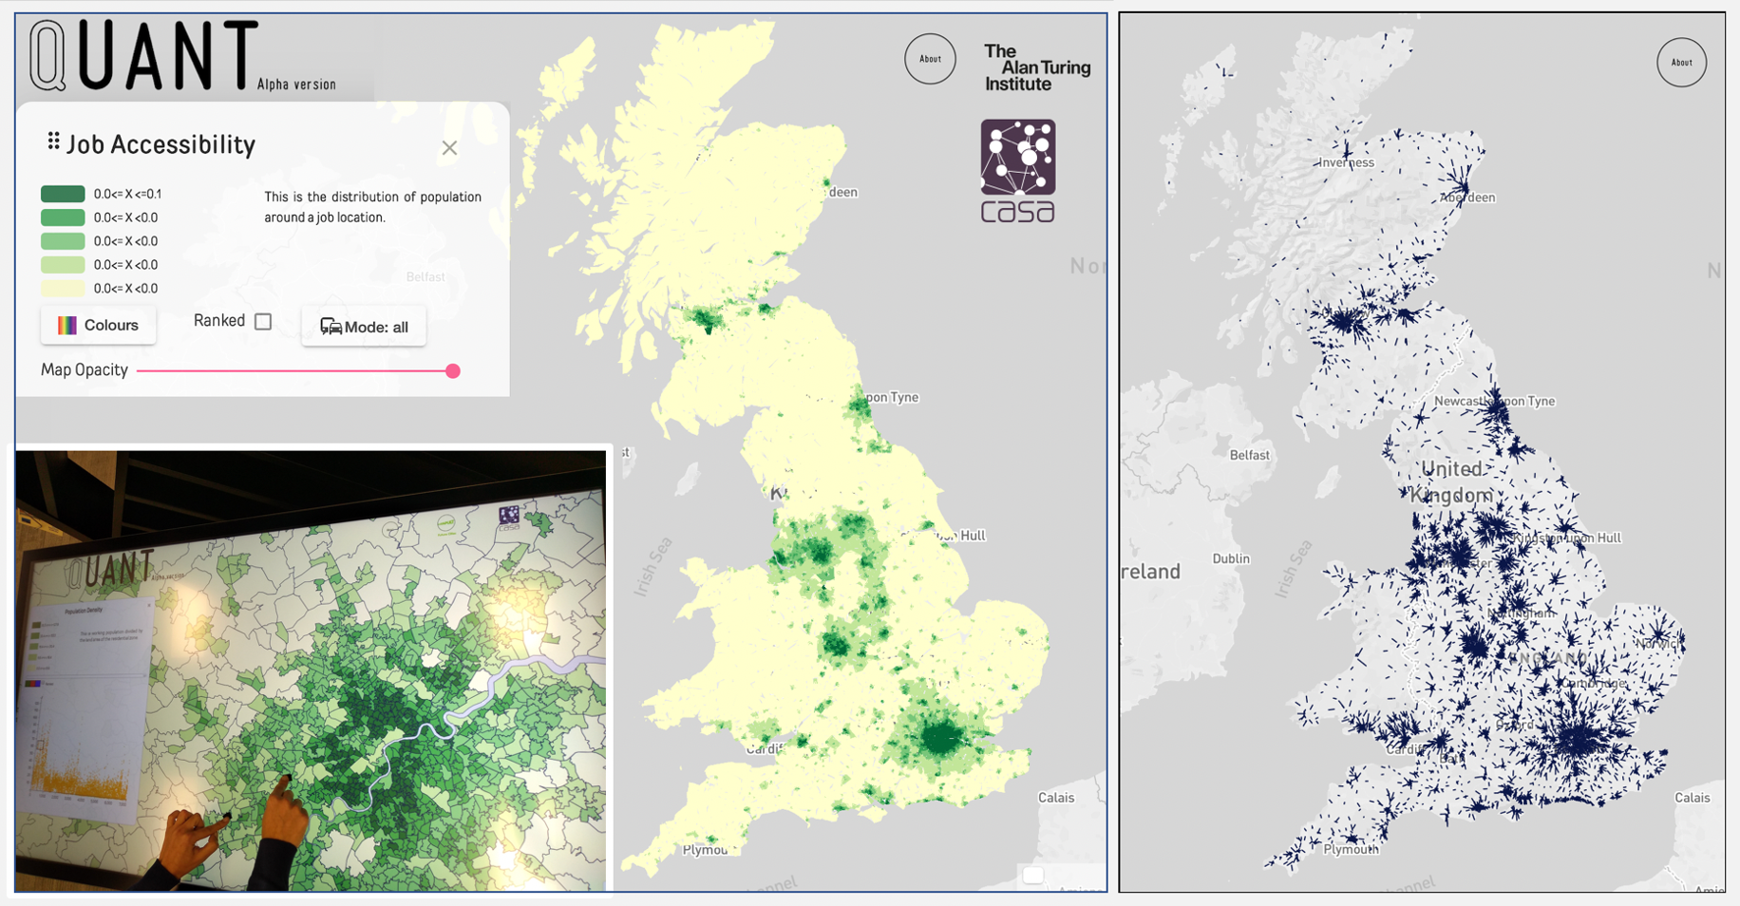Click The Alan Turing Institute logo
Screen dimensions: 1740x906
tap(1036, 67)
